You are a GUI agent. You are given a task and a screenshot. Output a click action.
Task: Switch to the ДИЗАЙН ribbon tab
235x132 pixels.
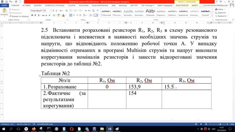[x=37, y=5]
